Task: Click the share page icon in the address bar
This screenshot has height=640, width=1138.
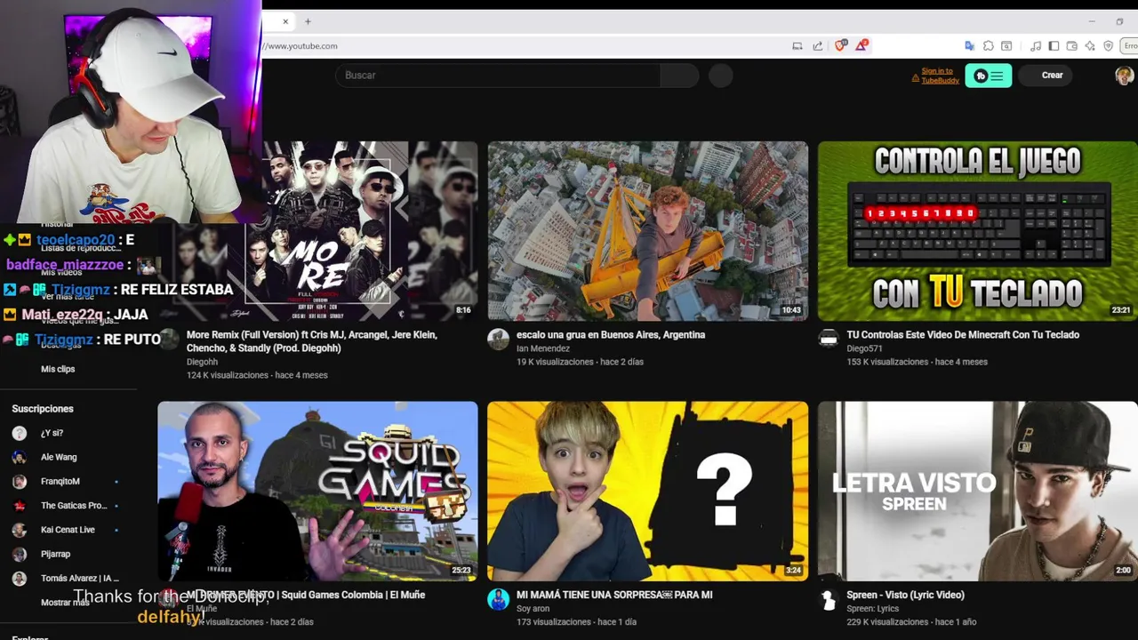Action: (x=817, y=46)
